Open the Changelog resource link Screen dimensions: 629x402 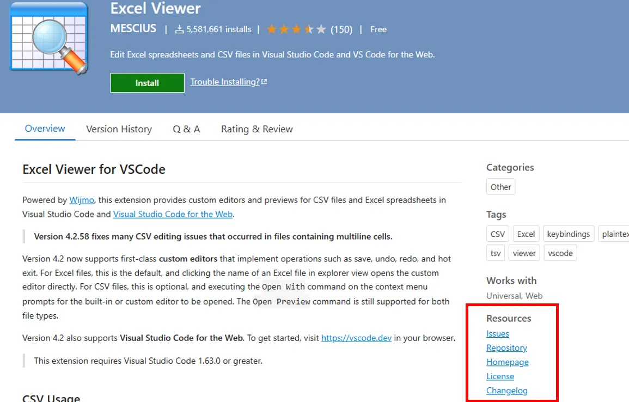click(x=506, y=391)
